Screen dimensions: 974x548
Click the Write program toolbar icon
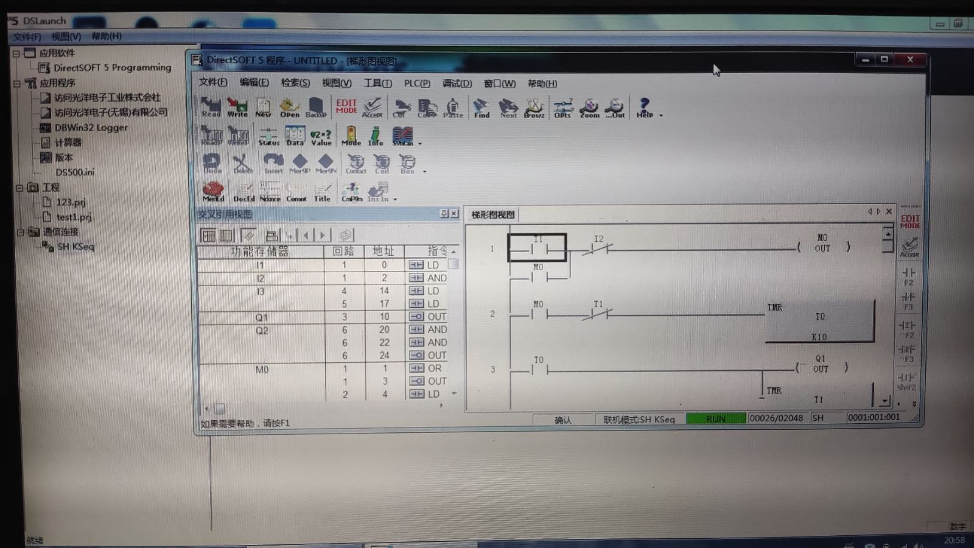[237, 107]
